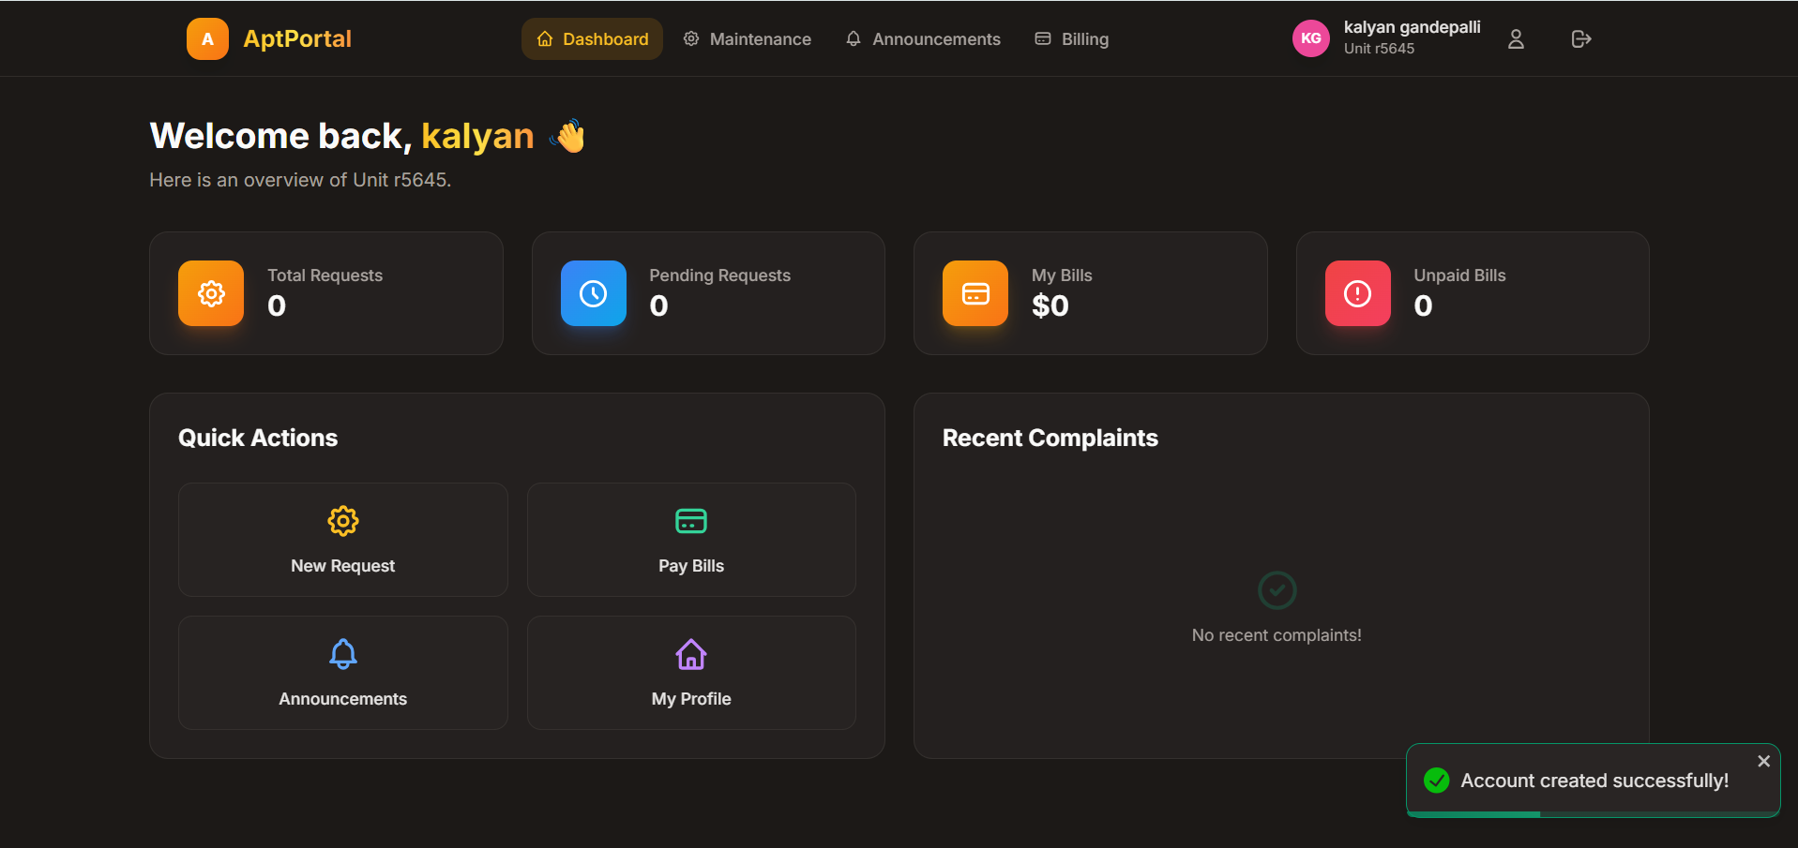Screen dimensions: 1798x848
Task: Switch to the Dashboard tab
Action: click(x=592, y=39)
